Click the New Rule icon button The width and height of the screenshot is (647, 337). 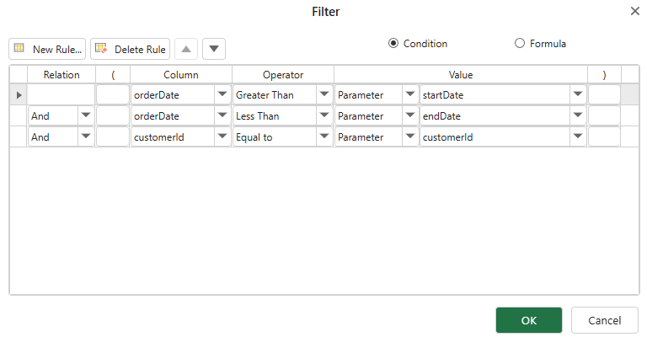click(47, 49)
